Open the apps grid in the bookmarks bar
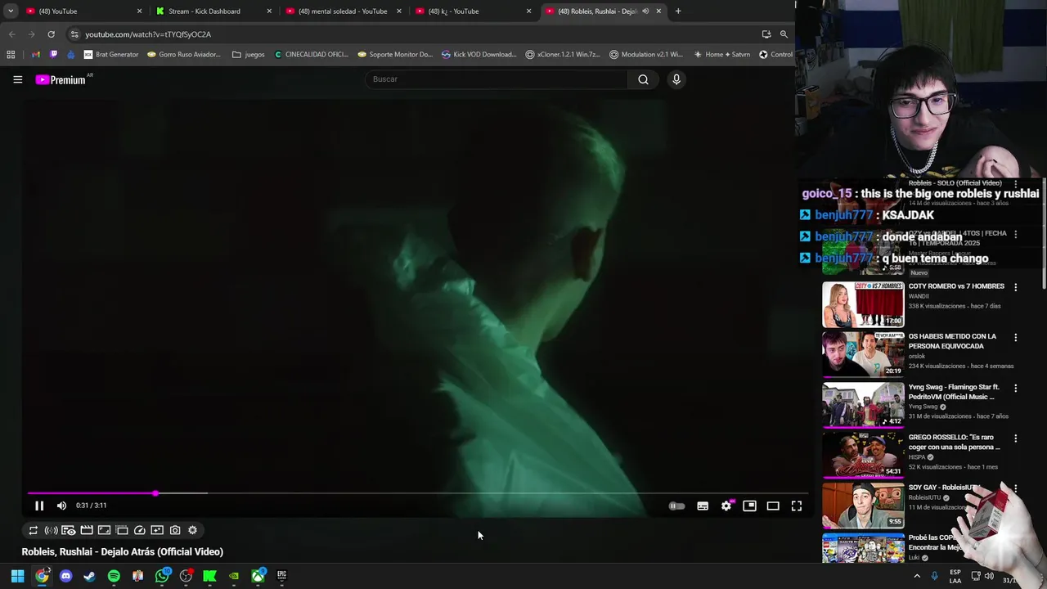Viewport: 1047px width, 589px height. pos(11,55)
